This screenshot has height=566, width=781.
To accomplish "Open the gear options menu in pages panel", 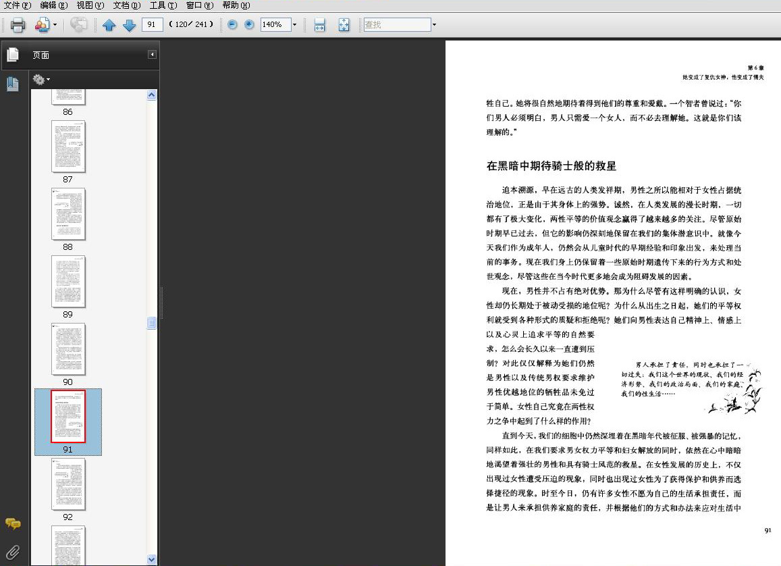I will point(41,79).
